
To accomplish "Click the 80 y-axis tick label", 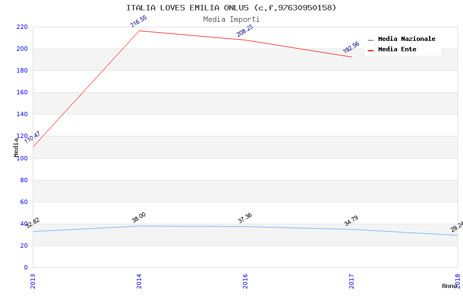I will 24,181.
